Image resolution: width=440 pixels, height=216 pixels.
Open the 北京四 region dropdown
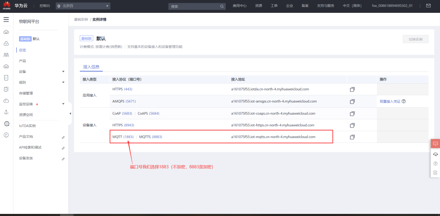pos(83,6)
